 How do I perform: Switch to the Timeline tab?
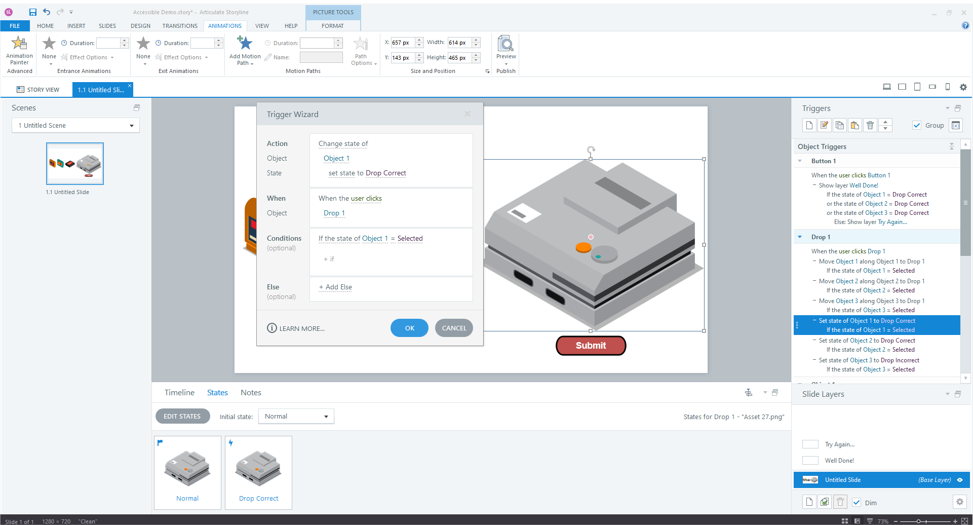tap(179, 393)
